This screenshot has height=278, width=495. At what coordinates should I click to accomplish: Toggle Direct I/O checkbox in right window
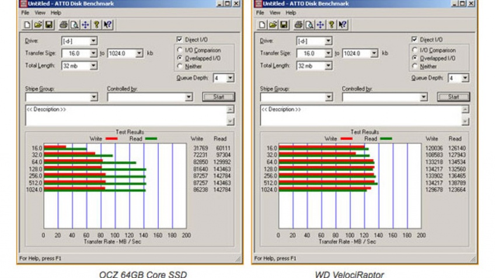coord(414,40)
